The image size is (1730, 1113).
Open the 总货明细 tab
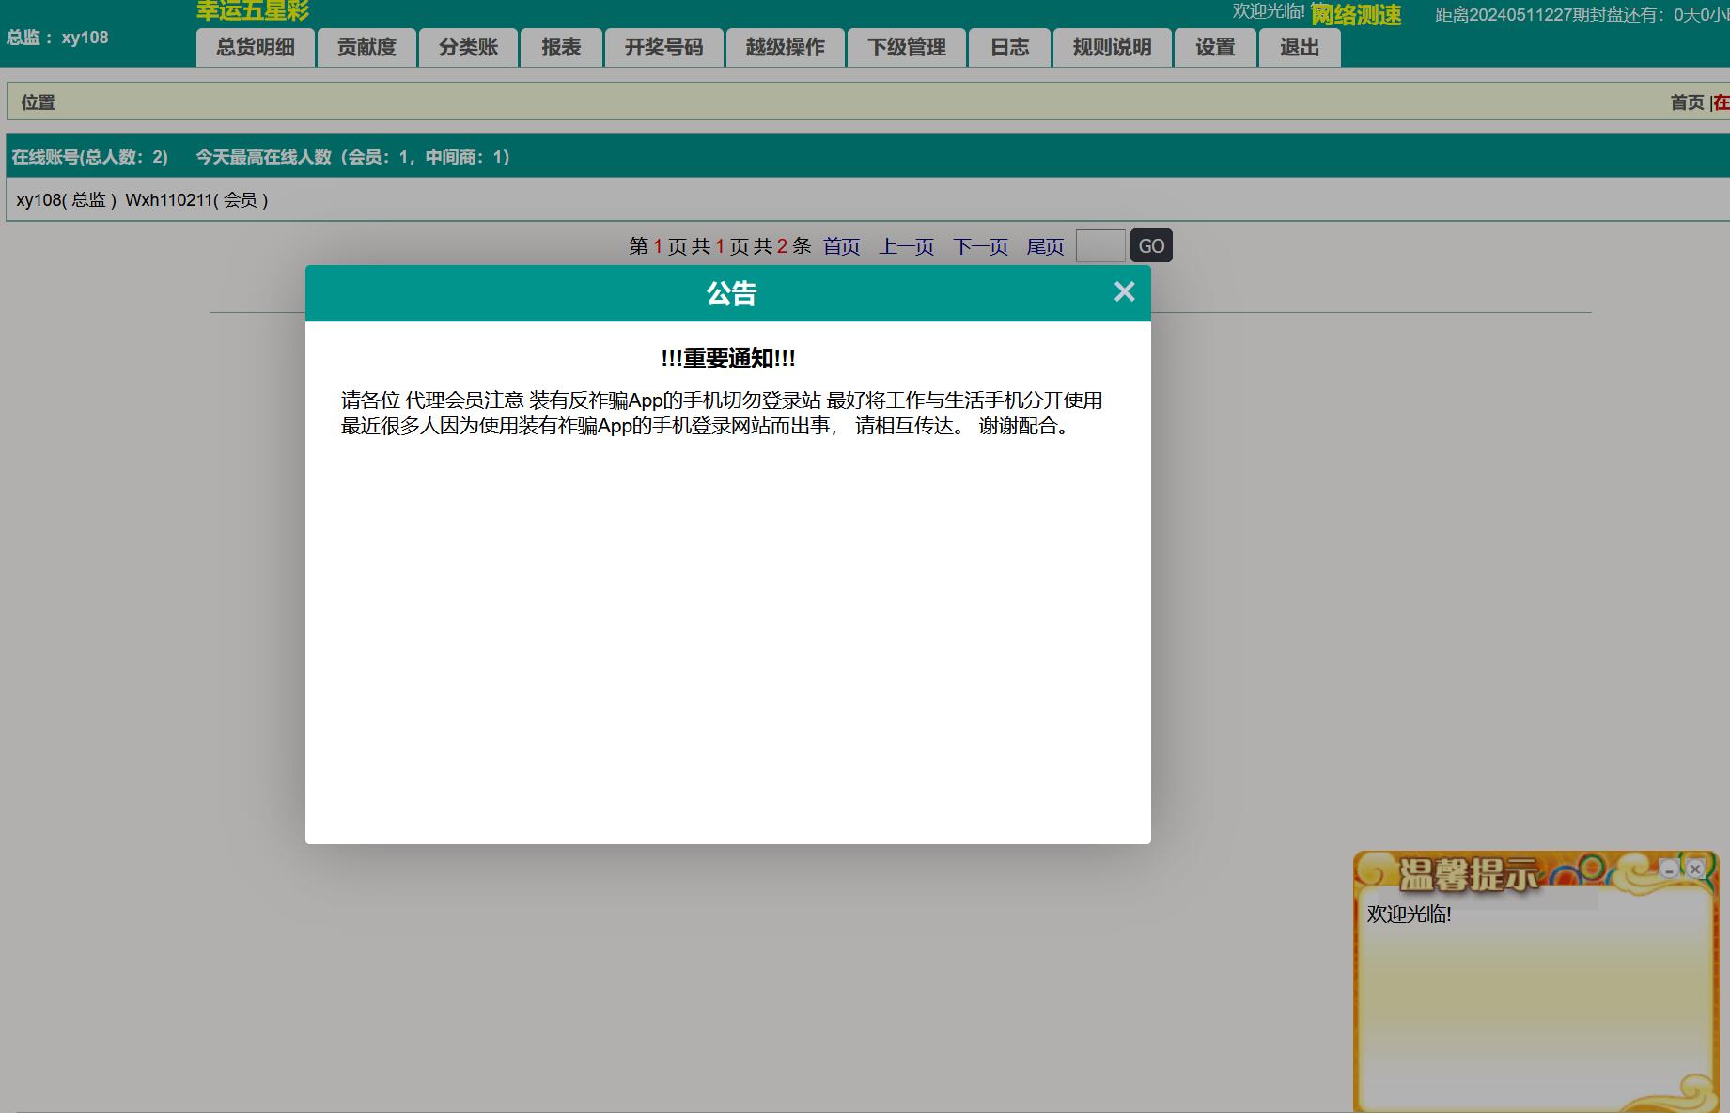255,48
